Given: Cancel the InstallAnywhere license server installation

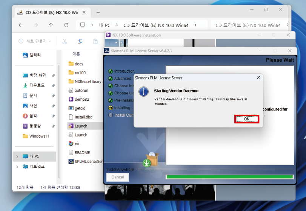Looking at the screenshot, I should click(117, 177).
